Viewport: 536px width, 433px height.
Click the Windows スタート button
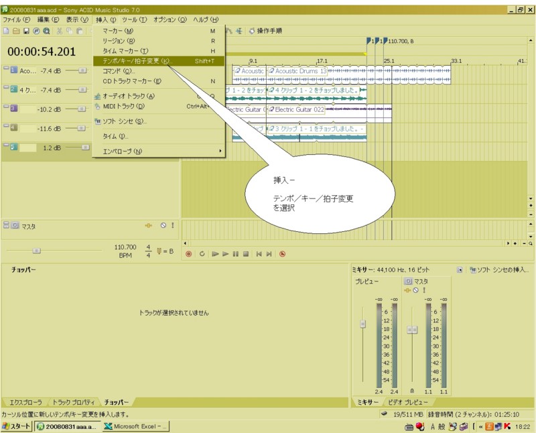point(17,426)
